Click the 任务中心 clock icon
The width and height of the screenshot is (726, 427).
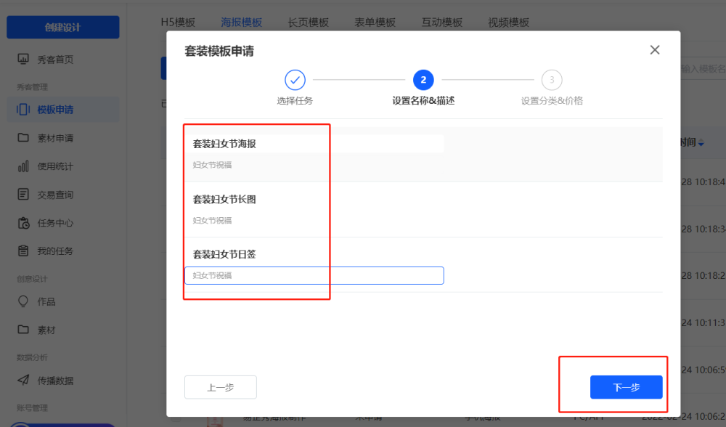pyautogui.click(x=23, y=223)
